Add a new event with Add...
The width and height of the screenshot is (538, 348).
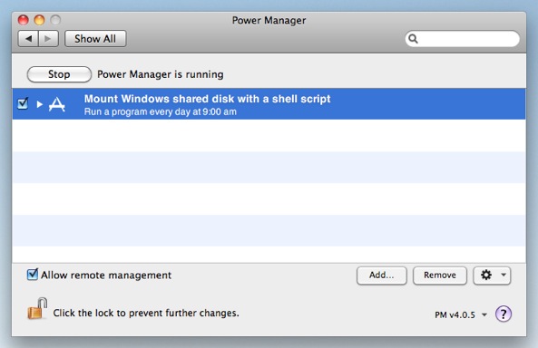click(382, 275)
